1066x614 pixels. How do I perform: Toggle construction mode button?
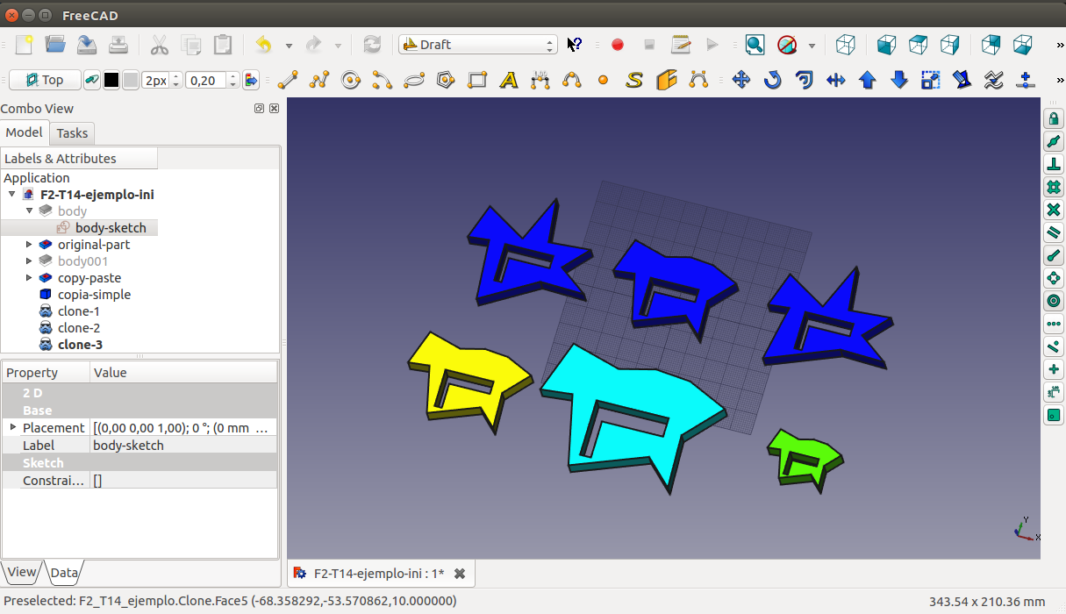pyautogui.click(x=91, y=81)
